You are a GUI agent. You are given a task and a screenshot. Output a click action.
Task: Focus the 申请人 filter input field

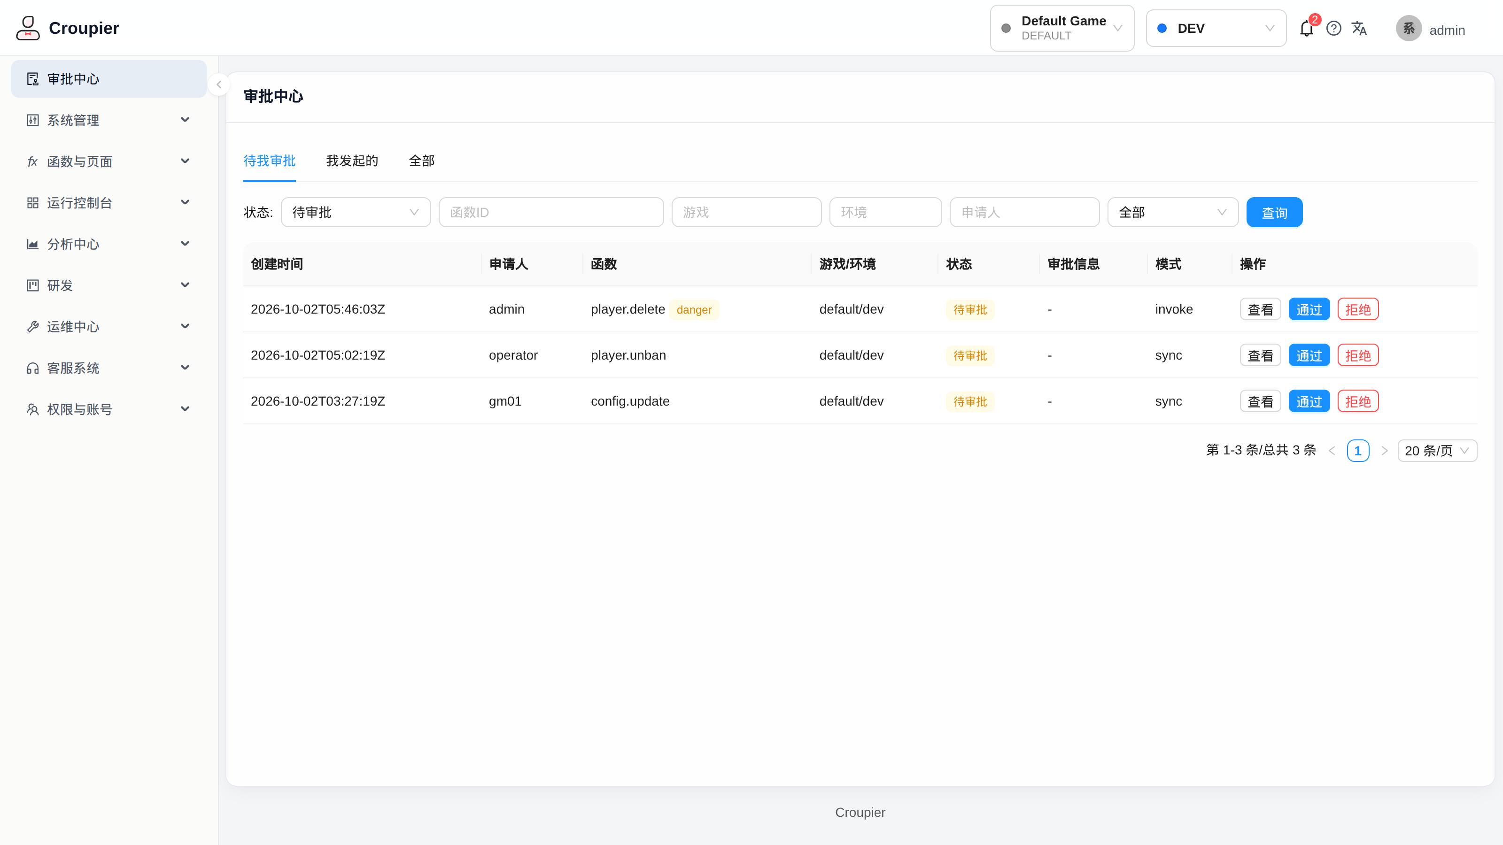click(x=1024, y=212)
